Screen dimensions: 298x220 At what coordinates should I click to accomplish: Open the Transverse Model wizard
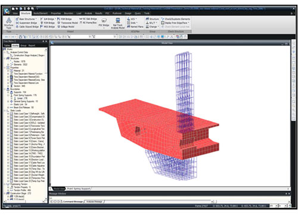point(67,23)
